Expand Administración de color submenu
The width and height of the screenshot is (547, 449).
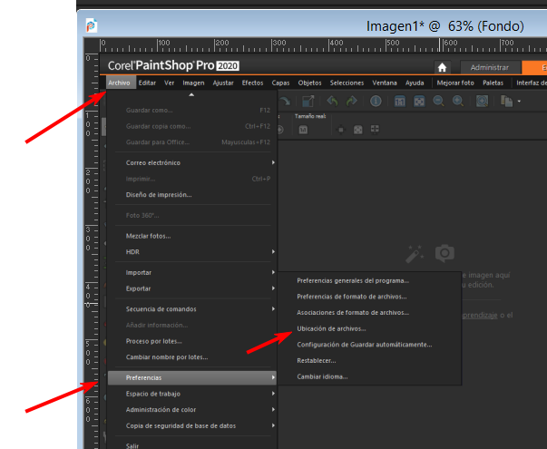(192, 410)
